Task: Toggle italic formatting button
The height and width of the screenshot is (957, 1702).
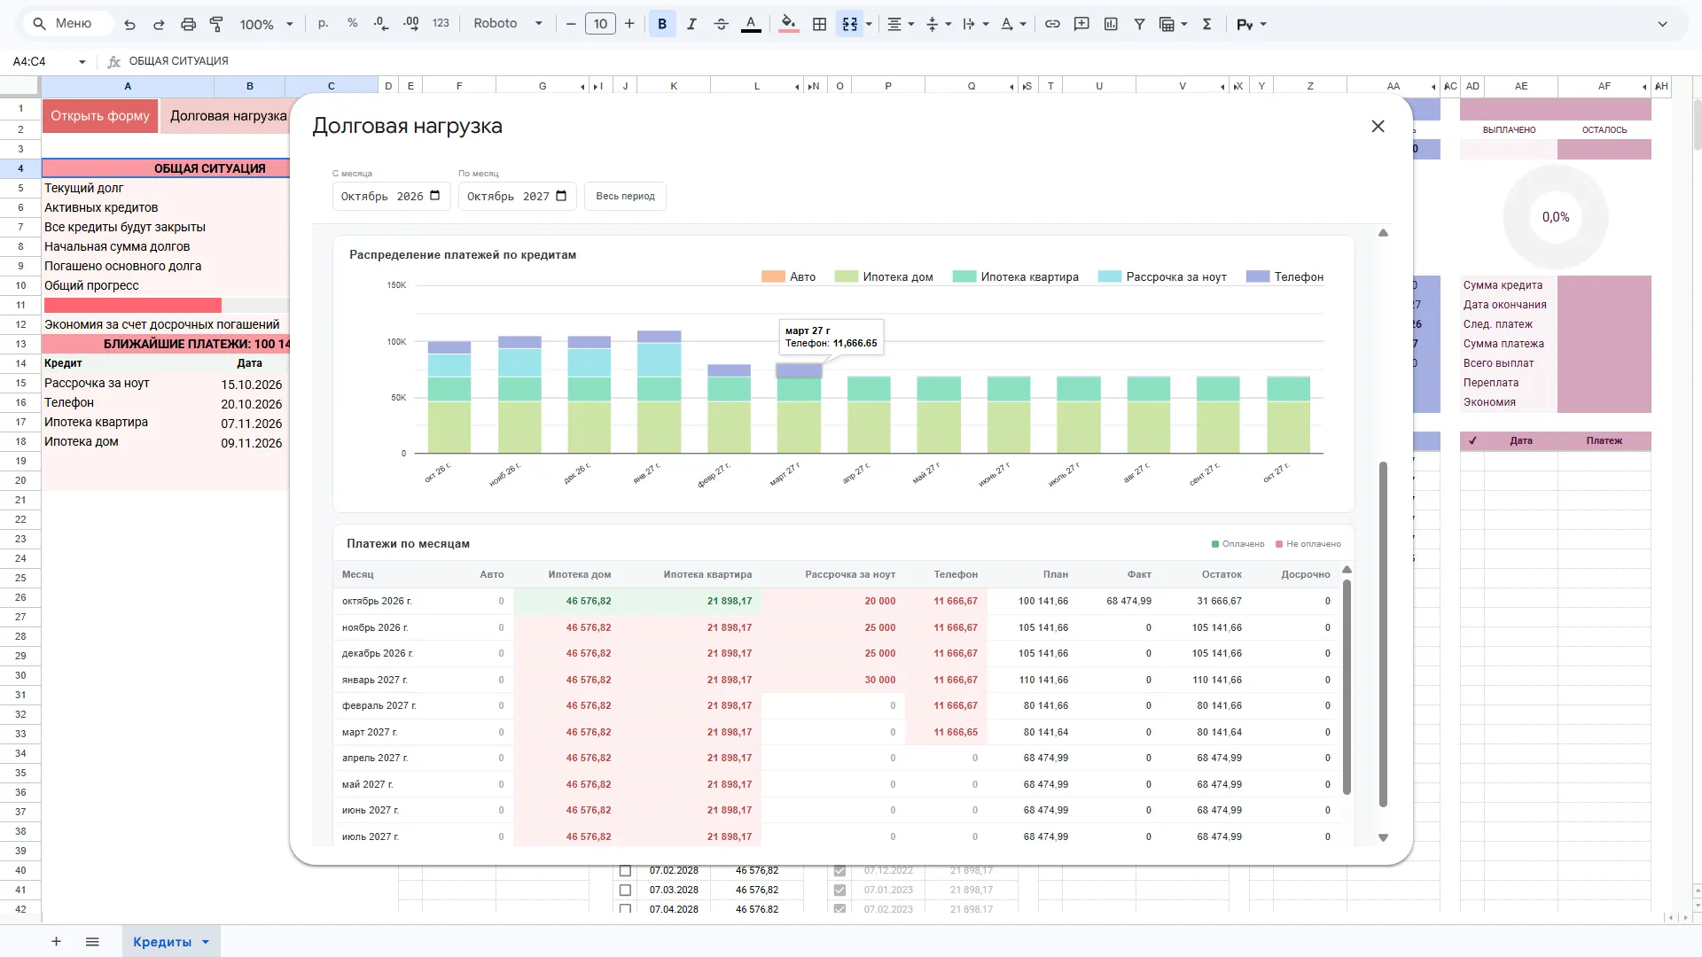Action: pyautogui.click(x=691, y=24)
